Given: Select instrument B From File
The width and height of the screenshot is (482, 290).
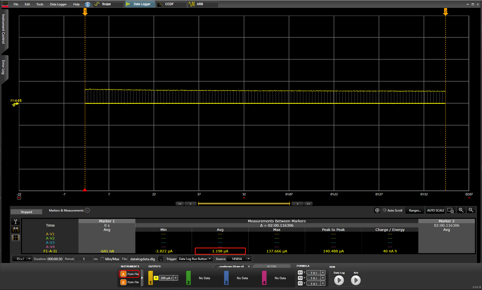Looking at the screenshot, I should click(129, 282).
